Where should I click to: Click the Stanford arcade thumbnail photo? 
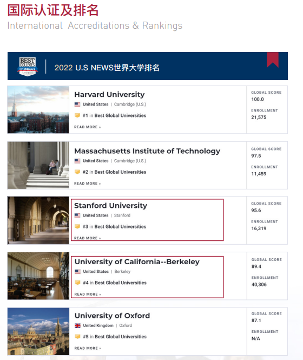tap(38, 220)
